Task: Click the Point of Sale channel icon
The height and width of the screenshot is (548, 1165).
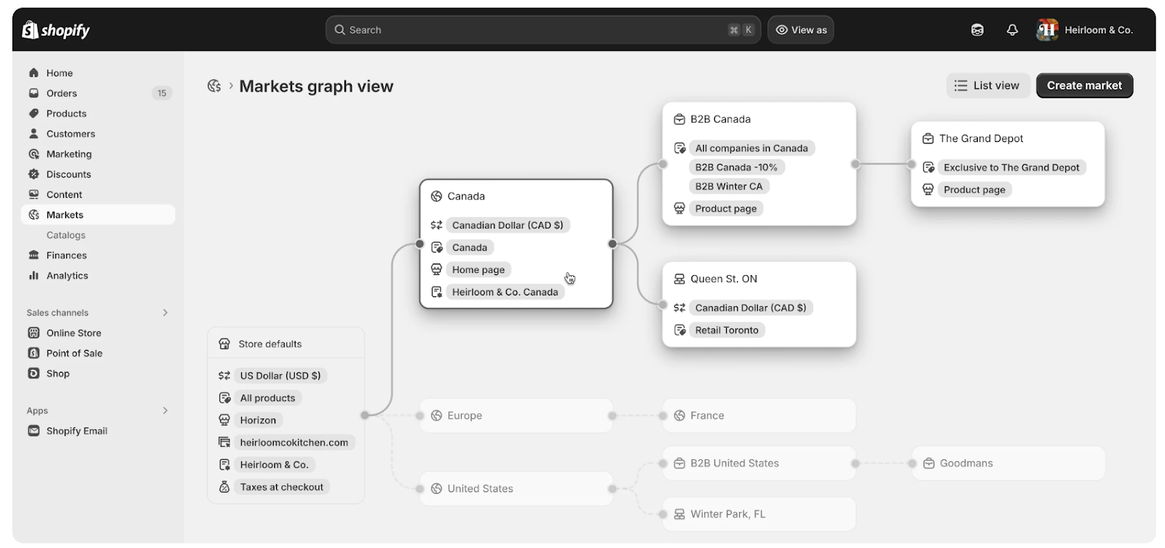Action: pyautogui.click(x=33, y=353)
